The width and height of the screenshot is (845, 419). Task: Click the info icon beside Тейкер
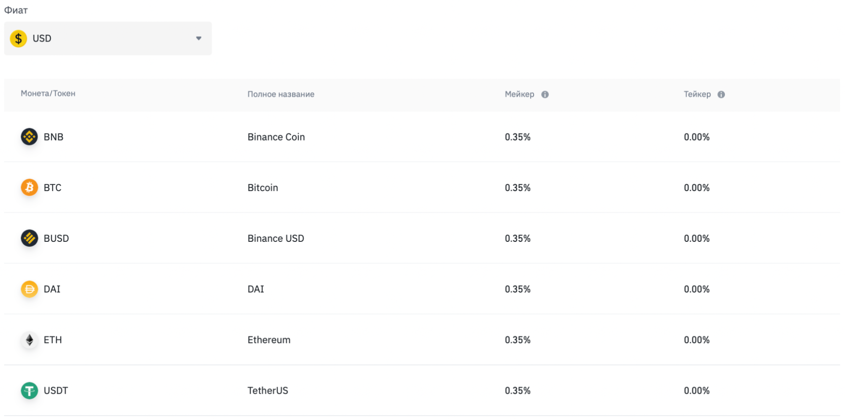click(721, 95)
